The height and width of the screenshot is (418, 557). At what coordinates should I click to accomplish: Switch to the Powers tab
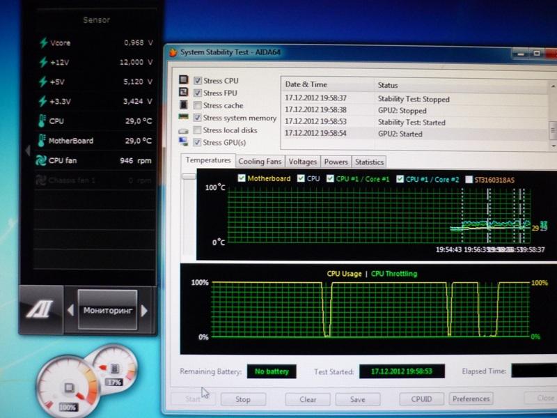pos(336,162)
